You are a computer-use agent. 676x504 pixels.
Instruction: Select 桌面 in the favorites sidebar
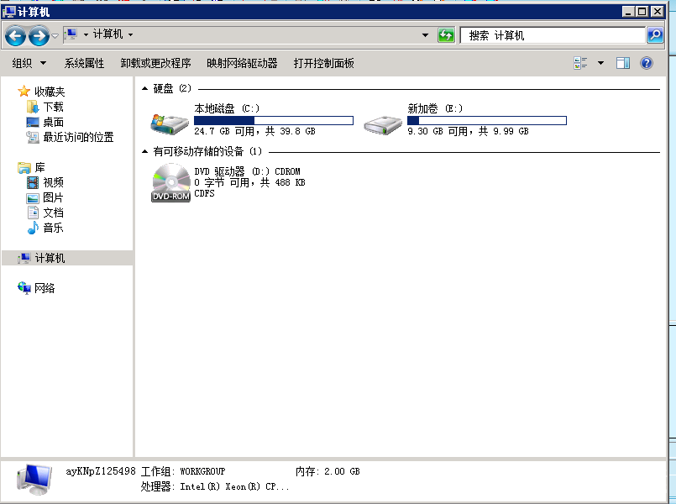53,123
